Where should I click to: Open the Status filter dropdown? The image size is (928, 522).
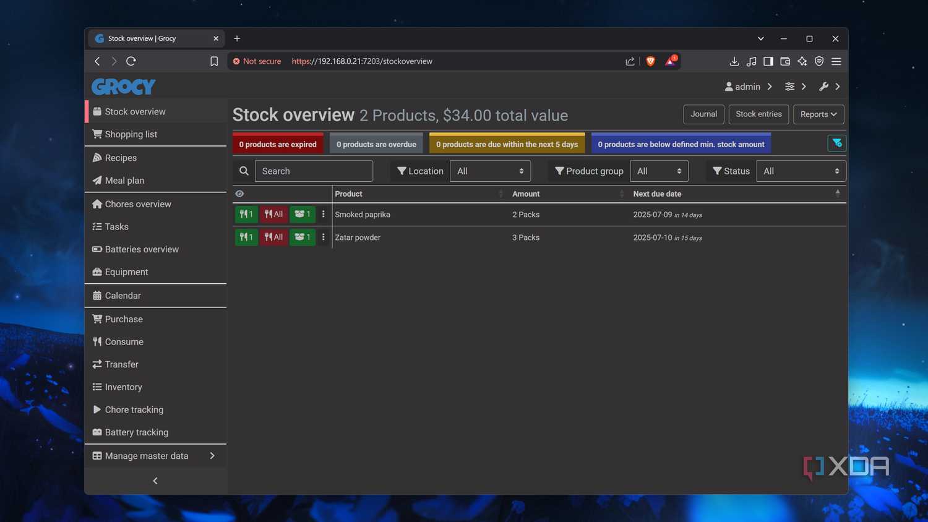801,171
